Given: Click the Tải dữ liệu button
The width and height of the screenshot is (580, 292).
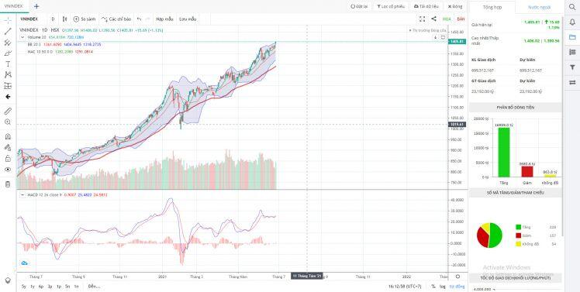Looking at the screenshot, I should tap(426, 6).
